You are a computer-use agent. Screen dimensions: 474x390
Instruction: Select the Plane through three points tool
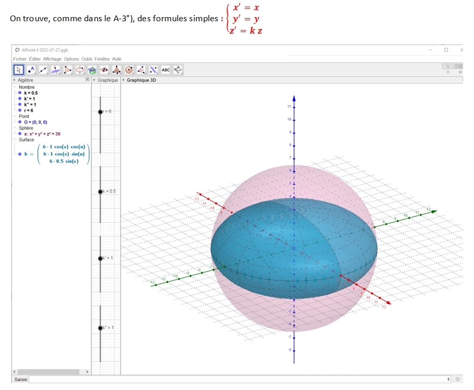coord(105,70)
